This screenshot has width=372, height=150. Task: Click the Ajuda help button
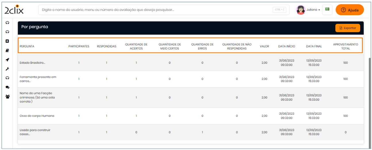(x=350, y=10)
